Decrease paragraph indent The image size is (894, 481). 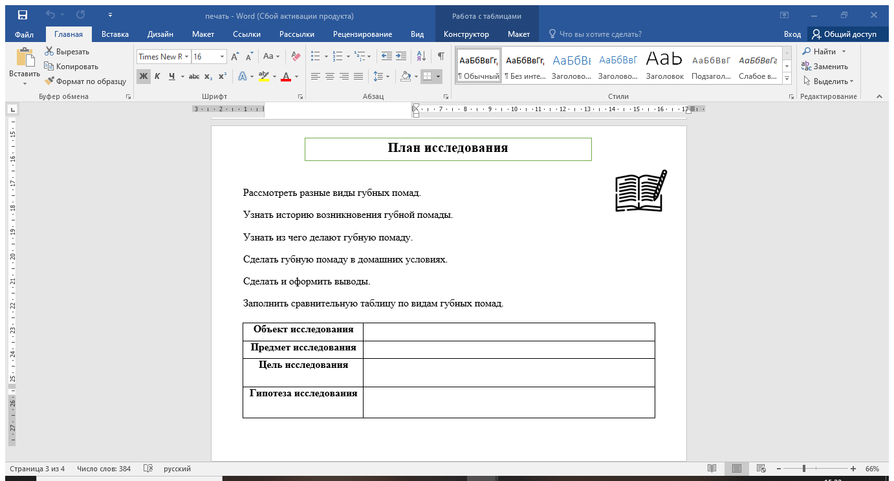point(387,56)
